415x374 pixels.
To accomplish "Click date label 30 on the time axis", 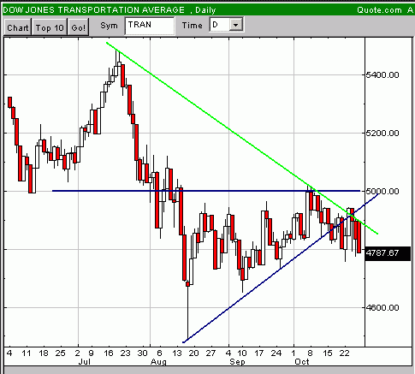I will tap(142, 353).
